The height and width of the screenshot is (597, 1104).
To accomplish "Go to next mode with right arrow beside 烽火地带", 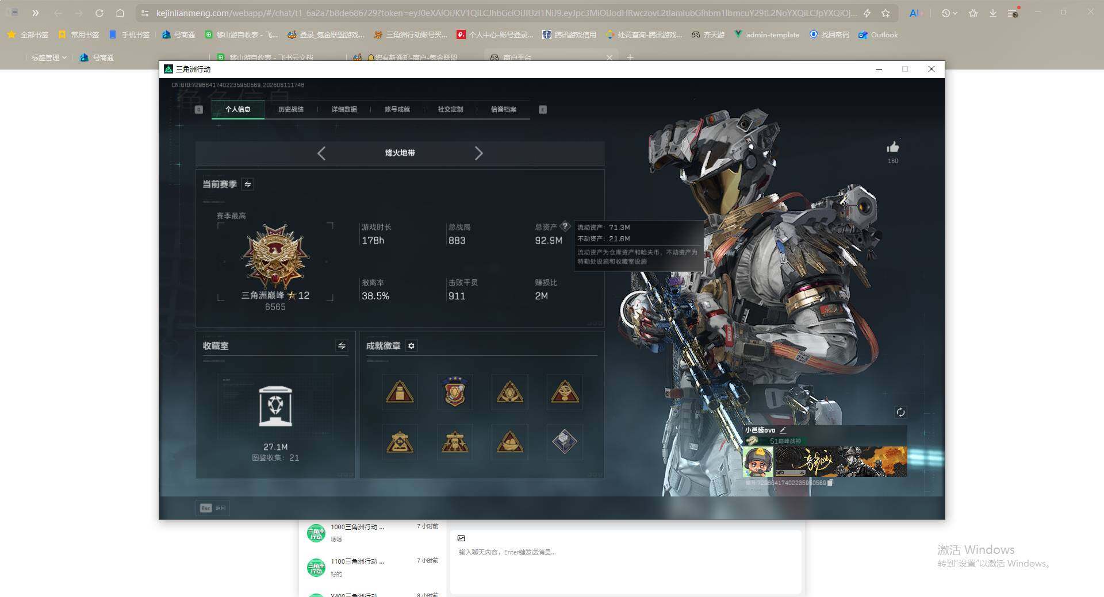I will coord(478,153).
